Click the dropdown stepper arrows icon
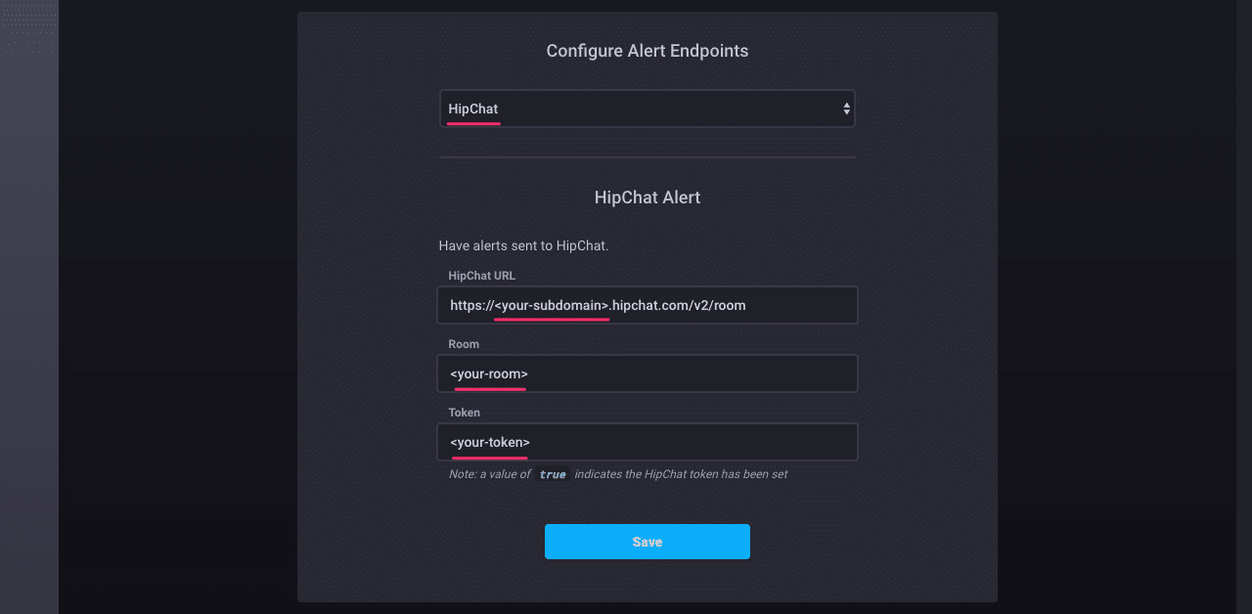 846,109
